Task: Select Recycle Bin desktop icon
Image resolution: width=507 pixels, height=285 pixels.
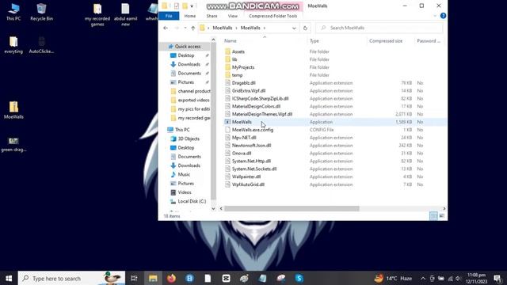Action: (x=41, y=13)
